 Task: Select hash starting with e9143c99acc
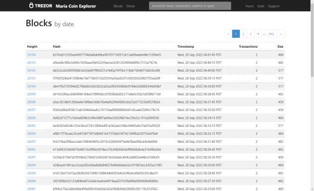pyautogui.click(x=107, y=94)
